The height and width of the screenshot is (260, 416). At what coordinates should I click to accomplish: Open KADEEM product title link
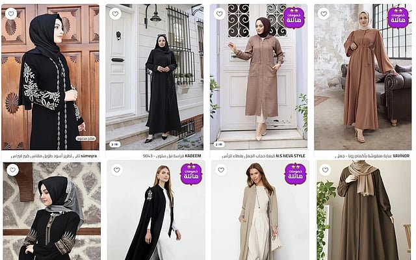coord(172,156)
